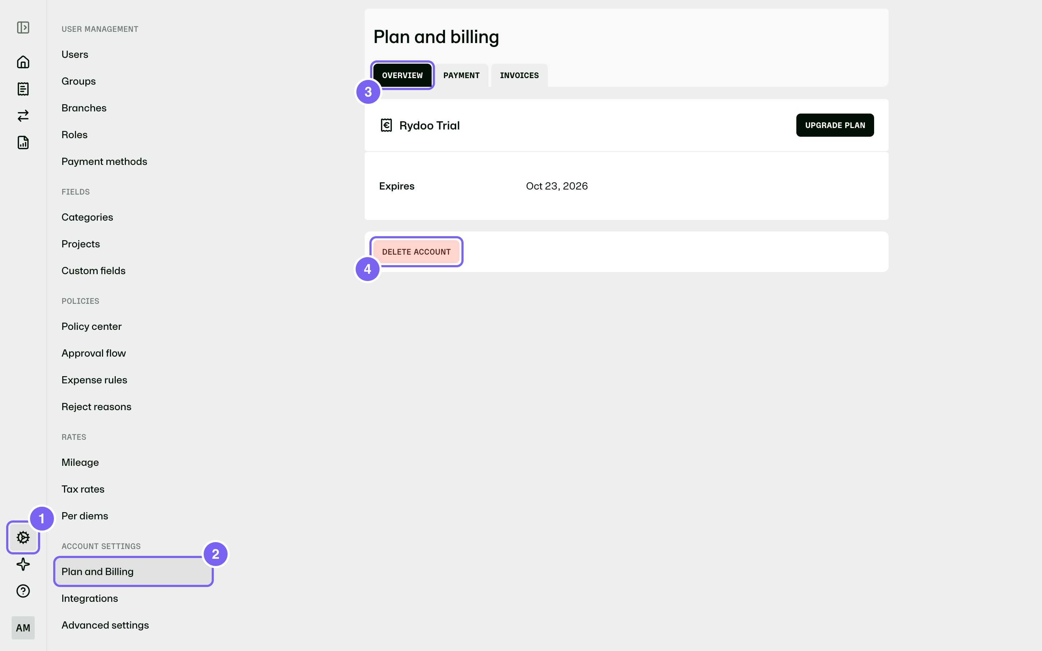Open the Roles settings page

pos(75,135)
